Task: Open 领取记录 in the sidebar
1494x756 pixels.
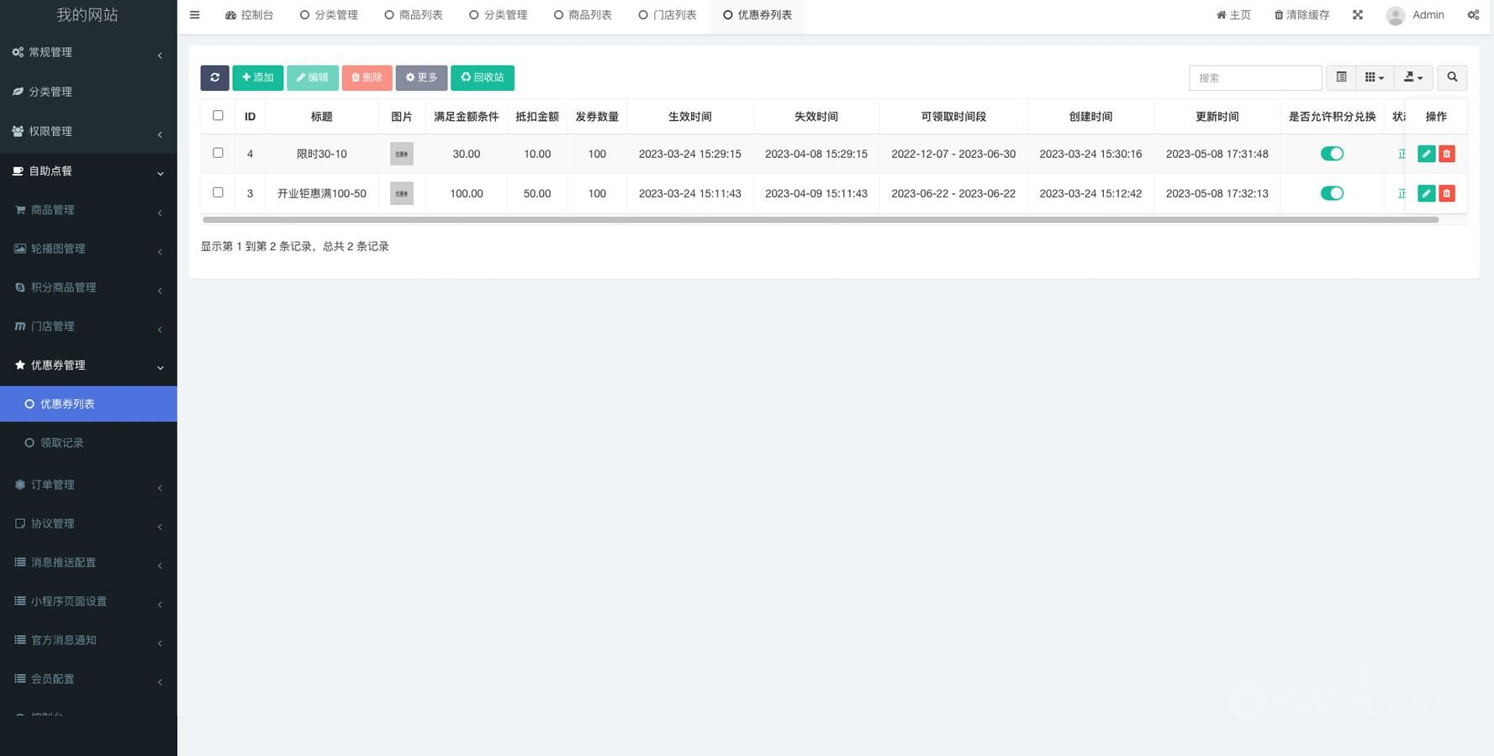Action: pos(62,443)
